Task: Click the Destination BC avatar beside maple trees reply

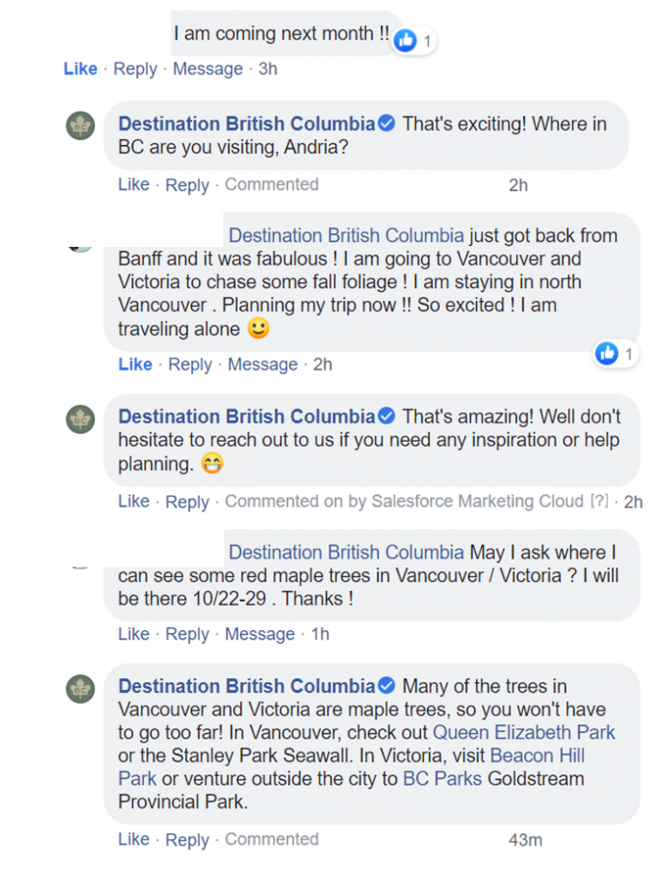Action: tap(81, 688)
